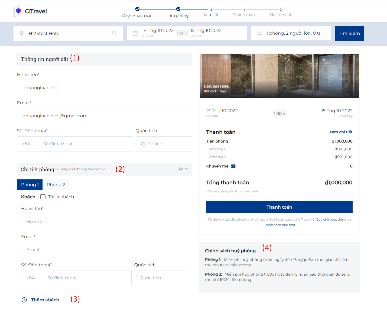Viewport: 387px width, 310px height.
Task: Collapse Chi tiết phòng using Ẩn
Action: click(183, 169)
